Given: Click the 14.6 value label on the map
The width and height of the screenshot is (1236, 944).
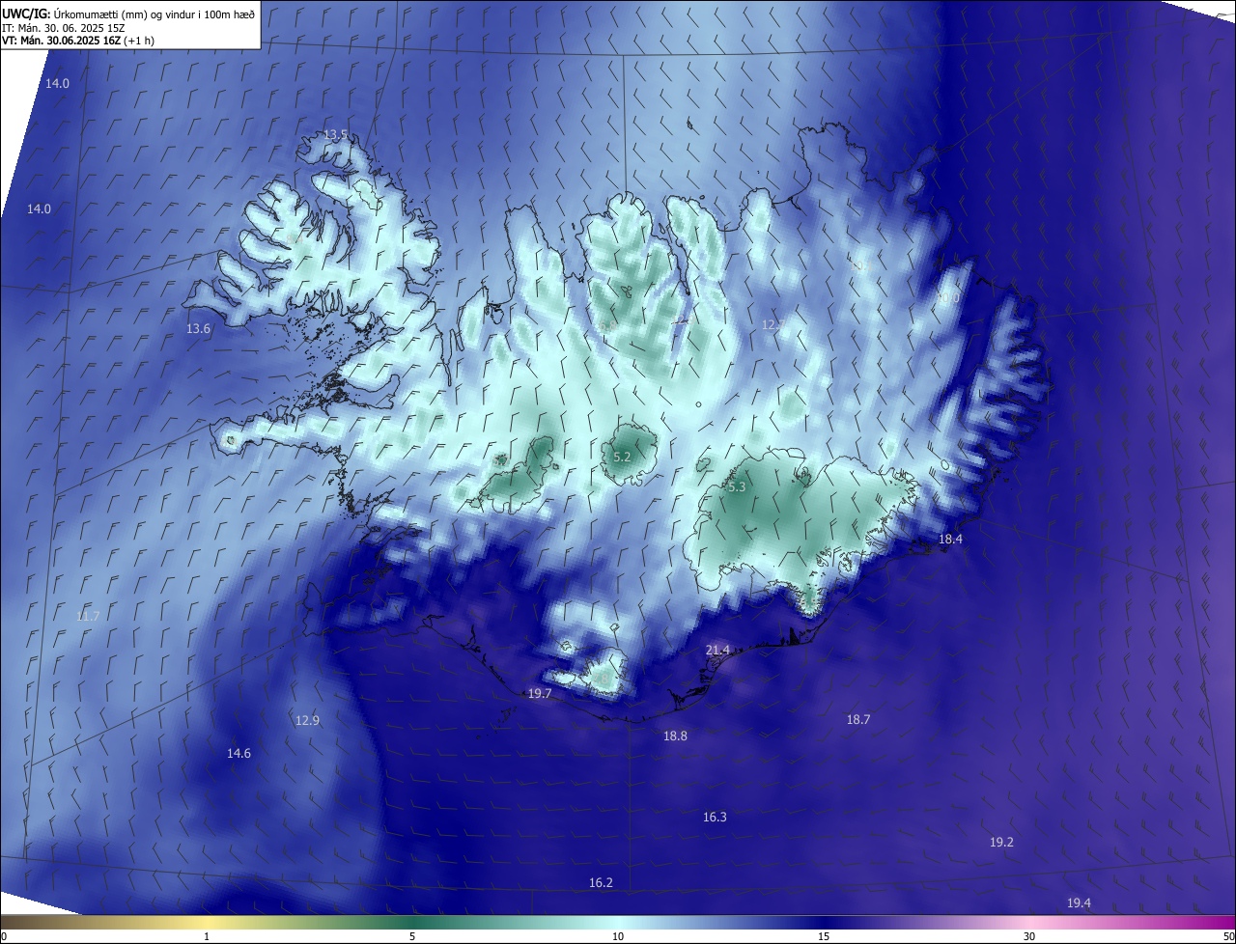Looking at the screenshot, I should tap(239, 753).
